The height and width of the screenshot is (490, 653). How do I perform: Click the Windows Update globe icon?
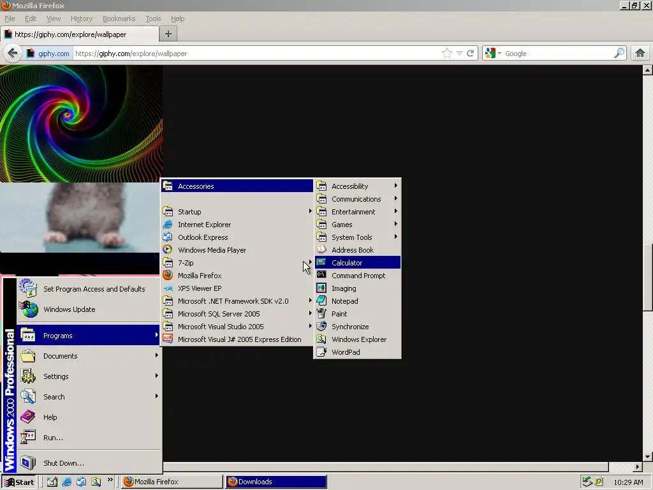[x=28, y=309]
